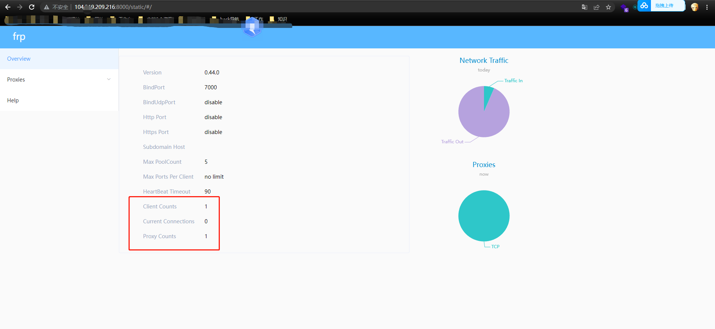Click the share page icon

pyautogui.click(x=597, y=7)
